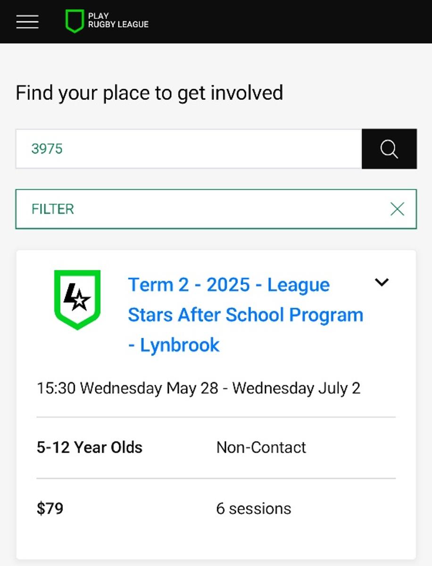The image size is (432, 566).
Task: Click the Play Rugby League shield logo
Action: (75, 21)
